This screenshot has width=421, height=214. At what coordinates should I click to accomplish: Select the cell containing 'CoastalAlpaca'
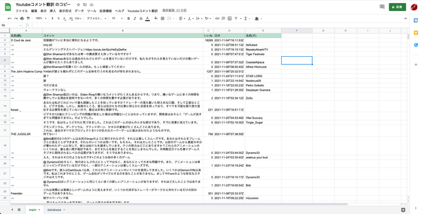263,60
